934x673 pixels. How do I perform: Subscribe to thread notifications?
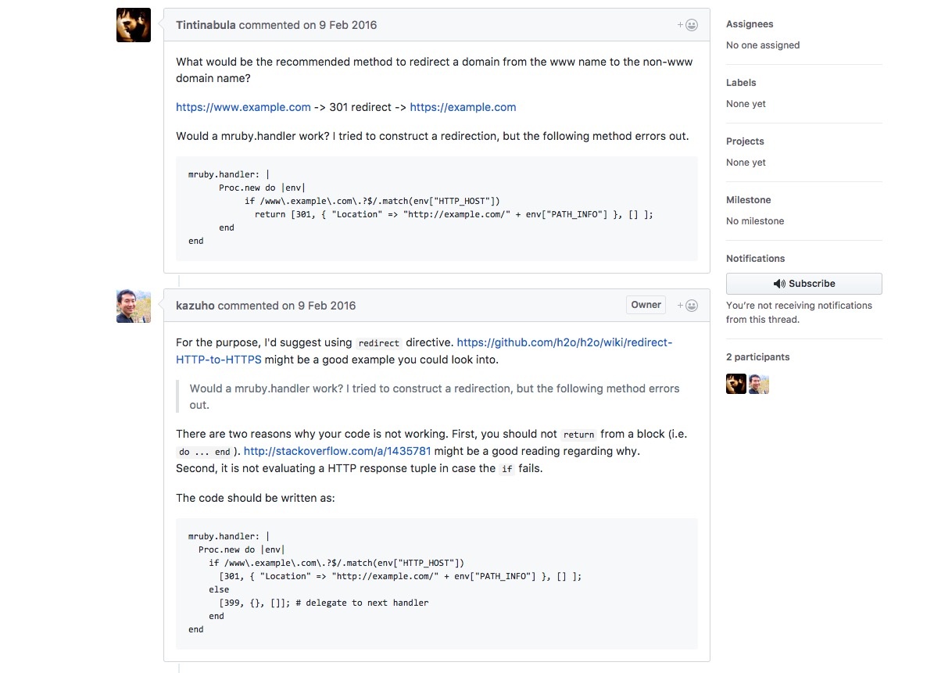tap(803, 284)
